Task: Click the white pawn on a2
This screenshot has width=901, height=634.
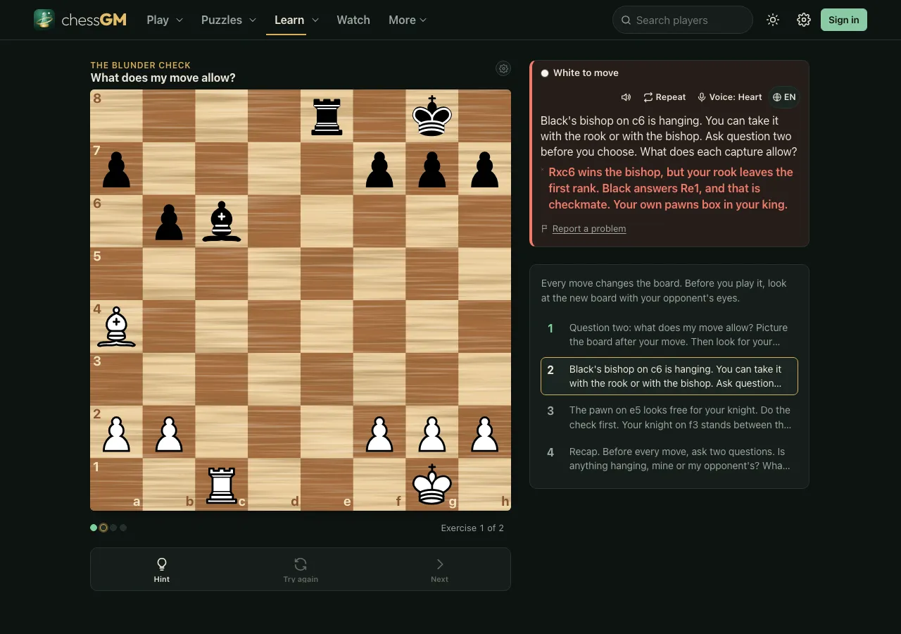Action: point(116,432)
